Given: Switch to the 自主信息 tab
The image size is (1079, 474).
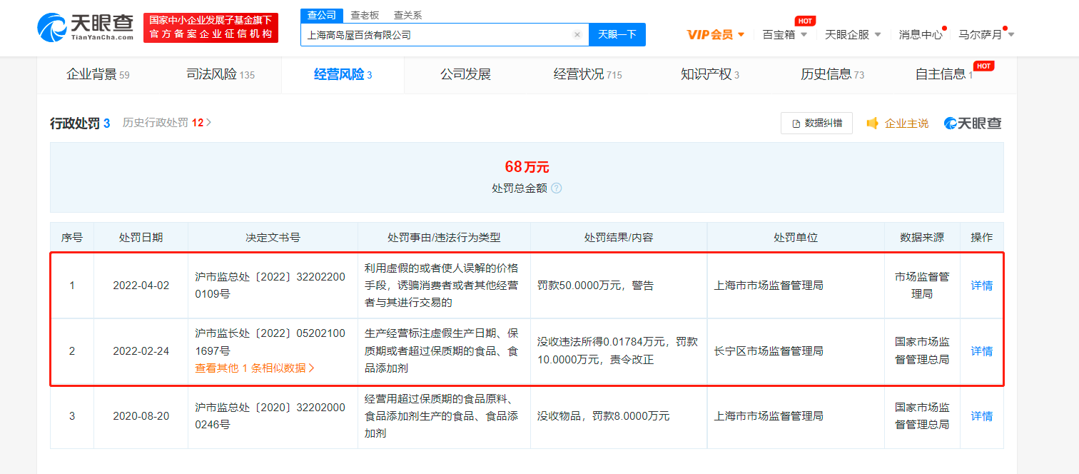Looking at the screenshot, I should (944, 74).
